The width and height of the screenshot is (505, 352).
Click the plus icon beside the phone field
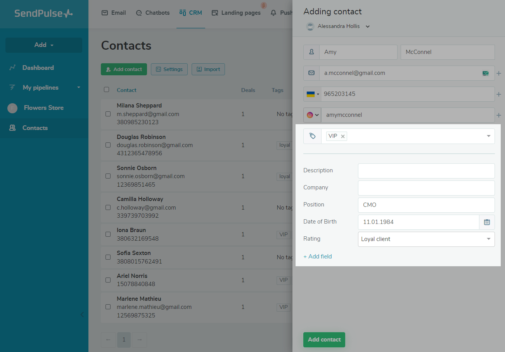coord(499,94)
